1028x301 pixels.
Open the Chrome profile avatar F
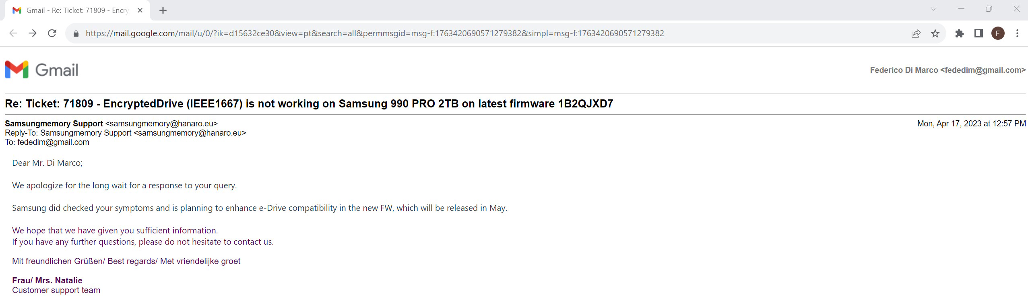(998, 33)
